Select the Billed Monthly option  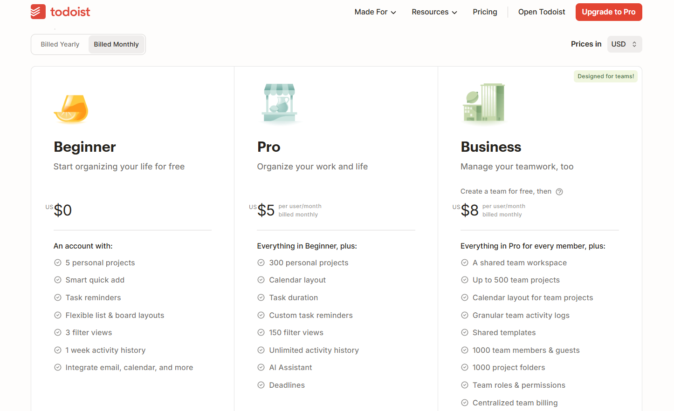point(117,44)
